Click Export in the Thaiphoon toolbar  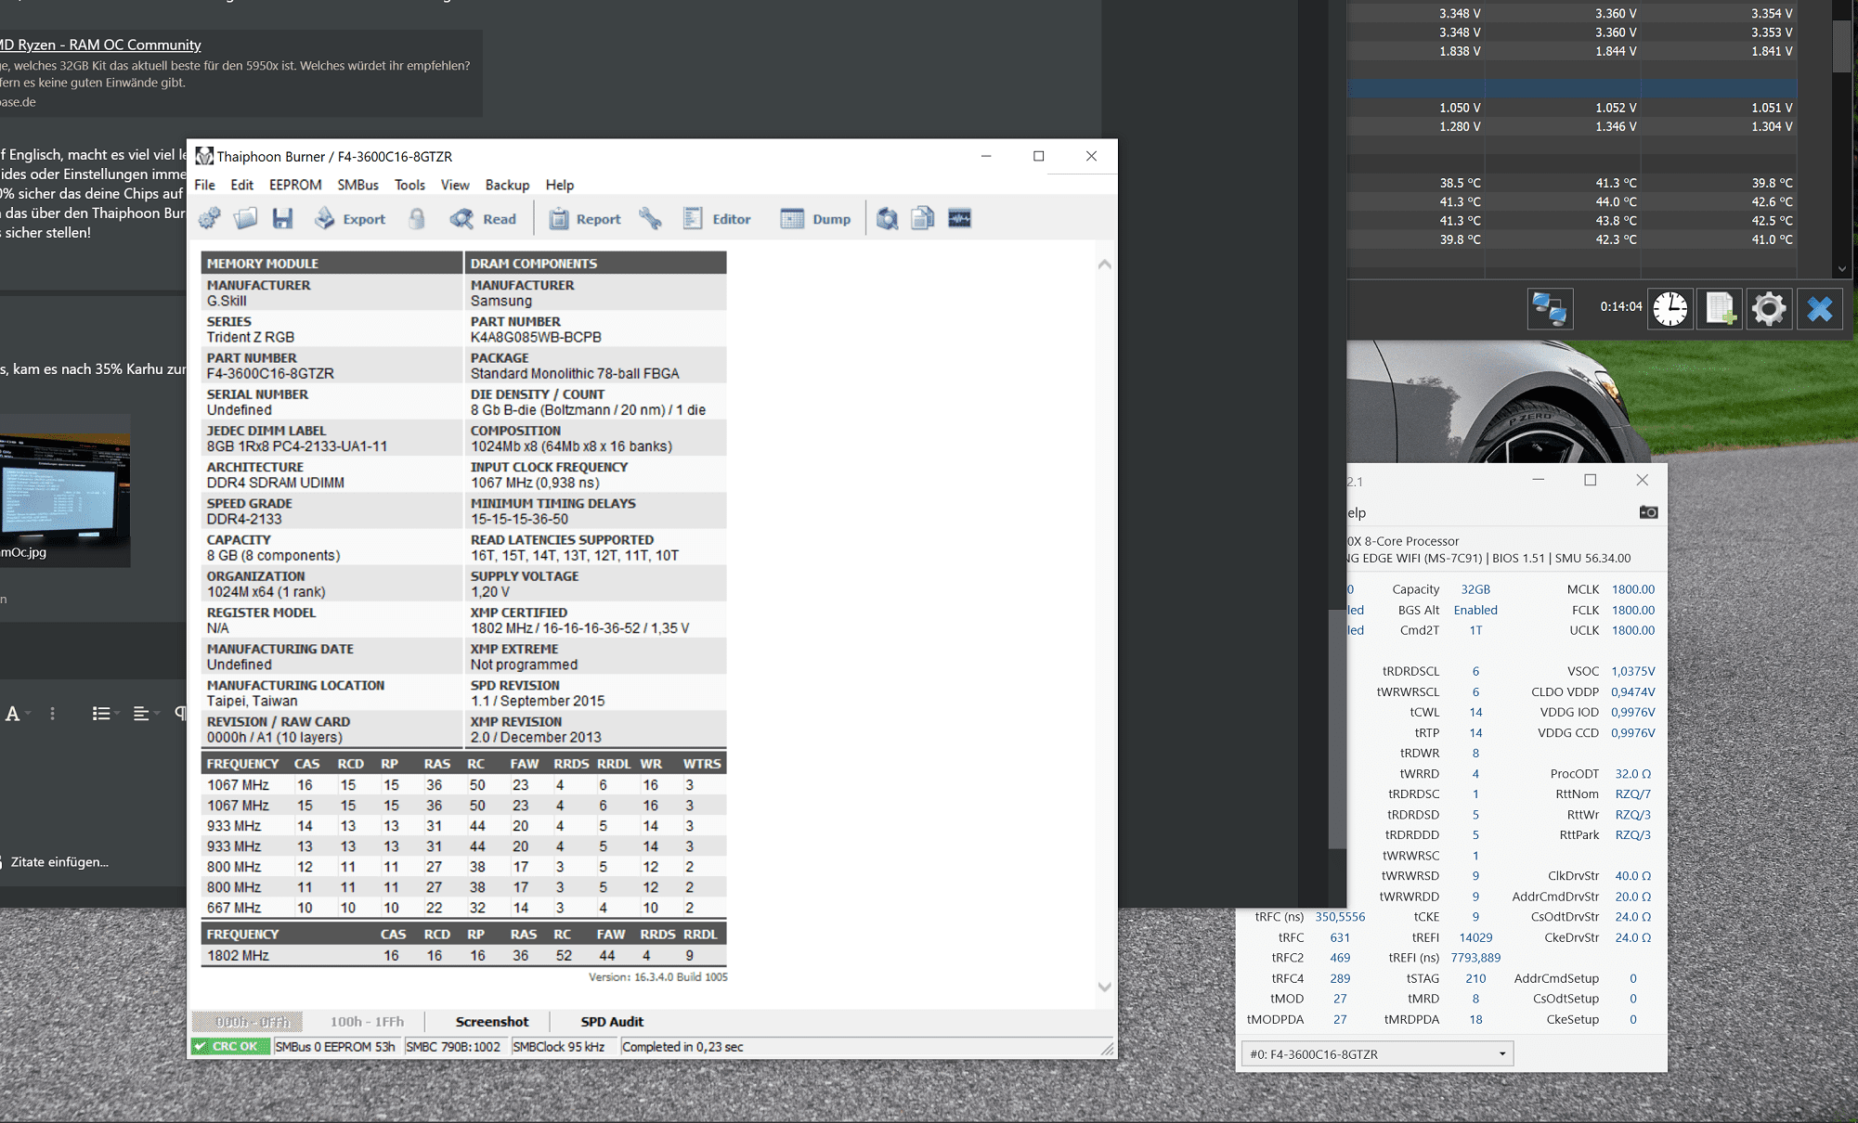point(350,219)
